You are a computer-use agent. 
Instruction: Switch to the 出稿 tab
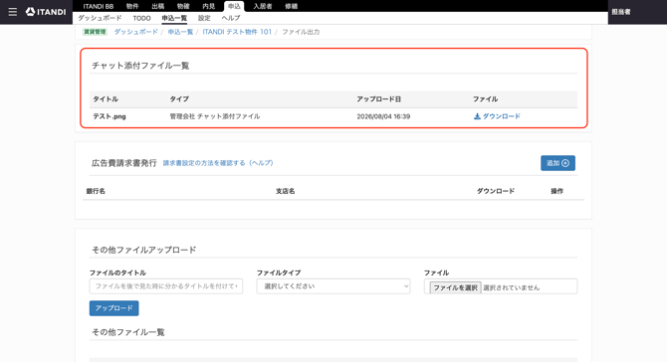tap(158, 6)
